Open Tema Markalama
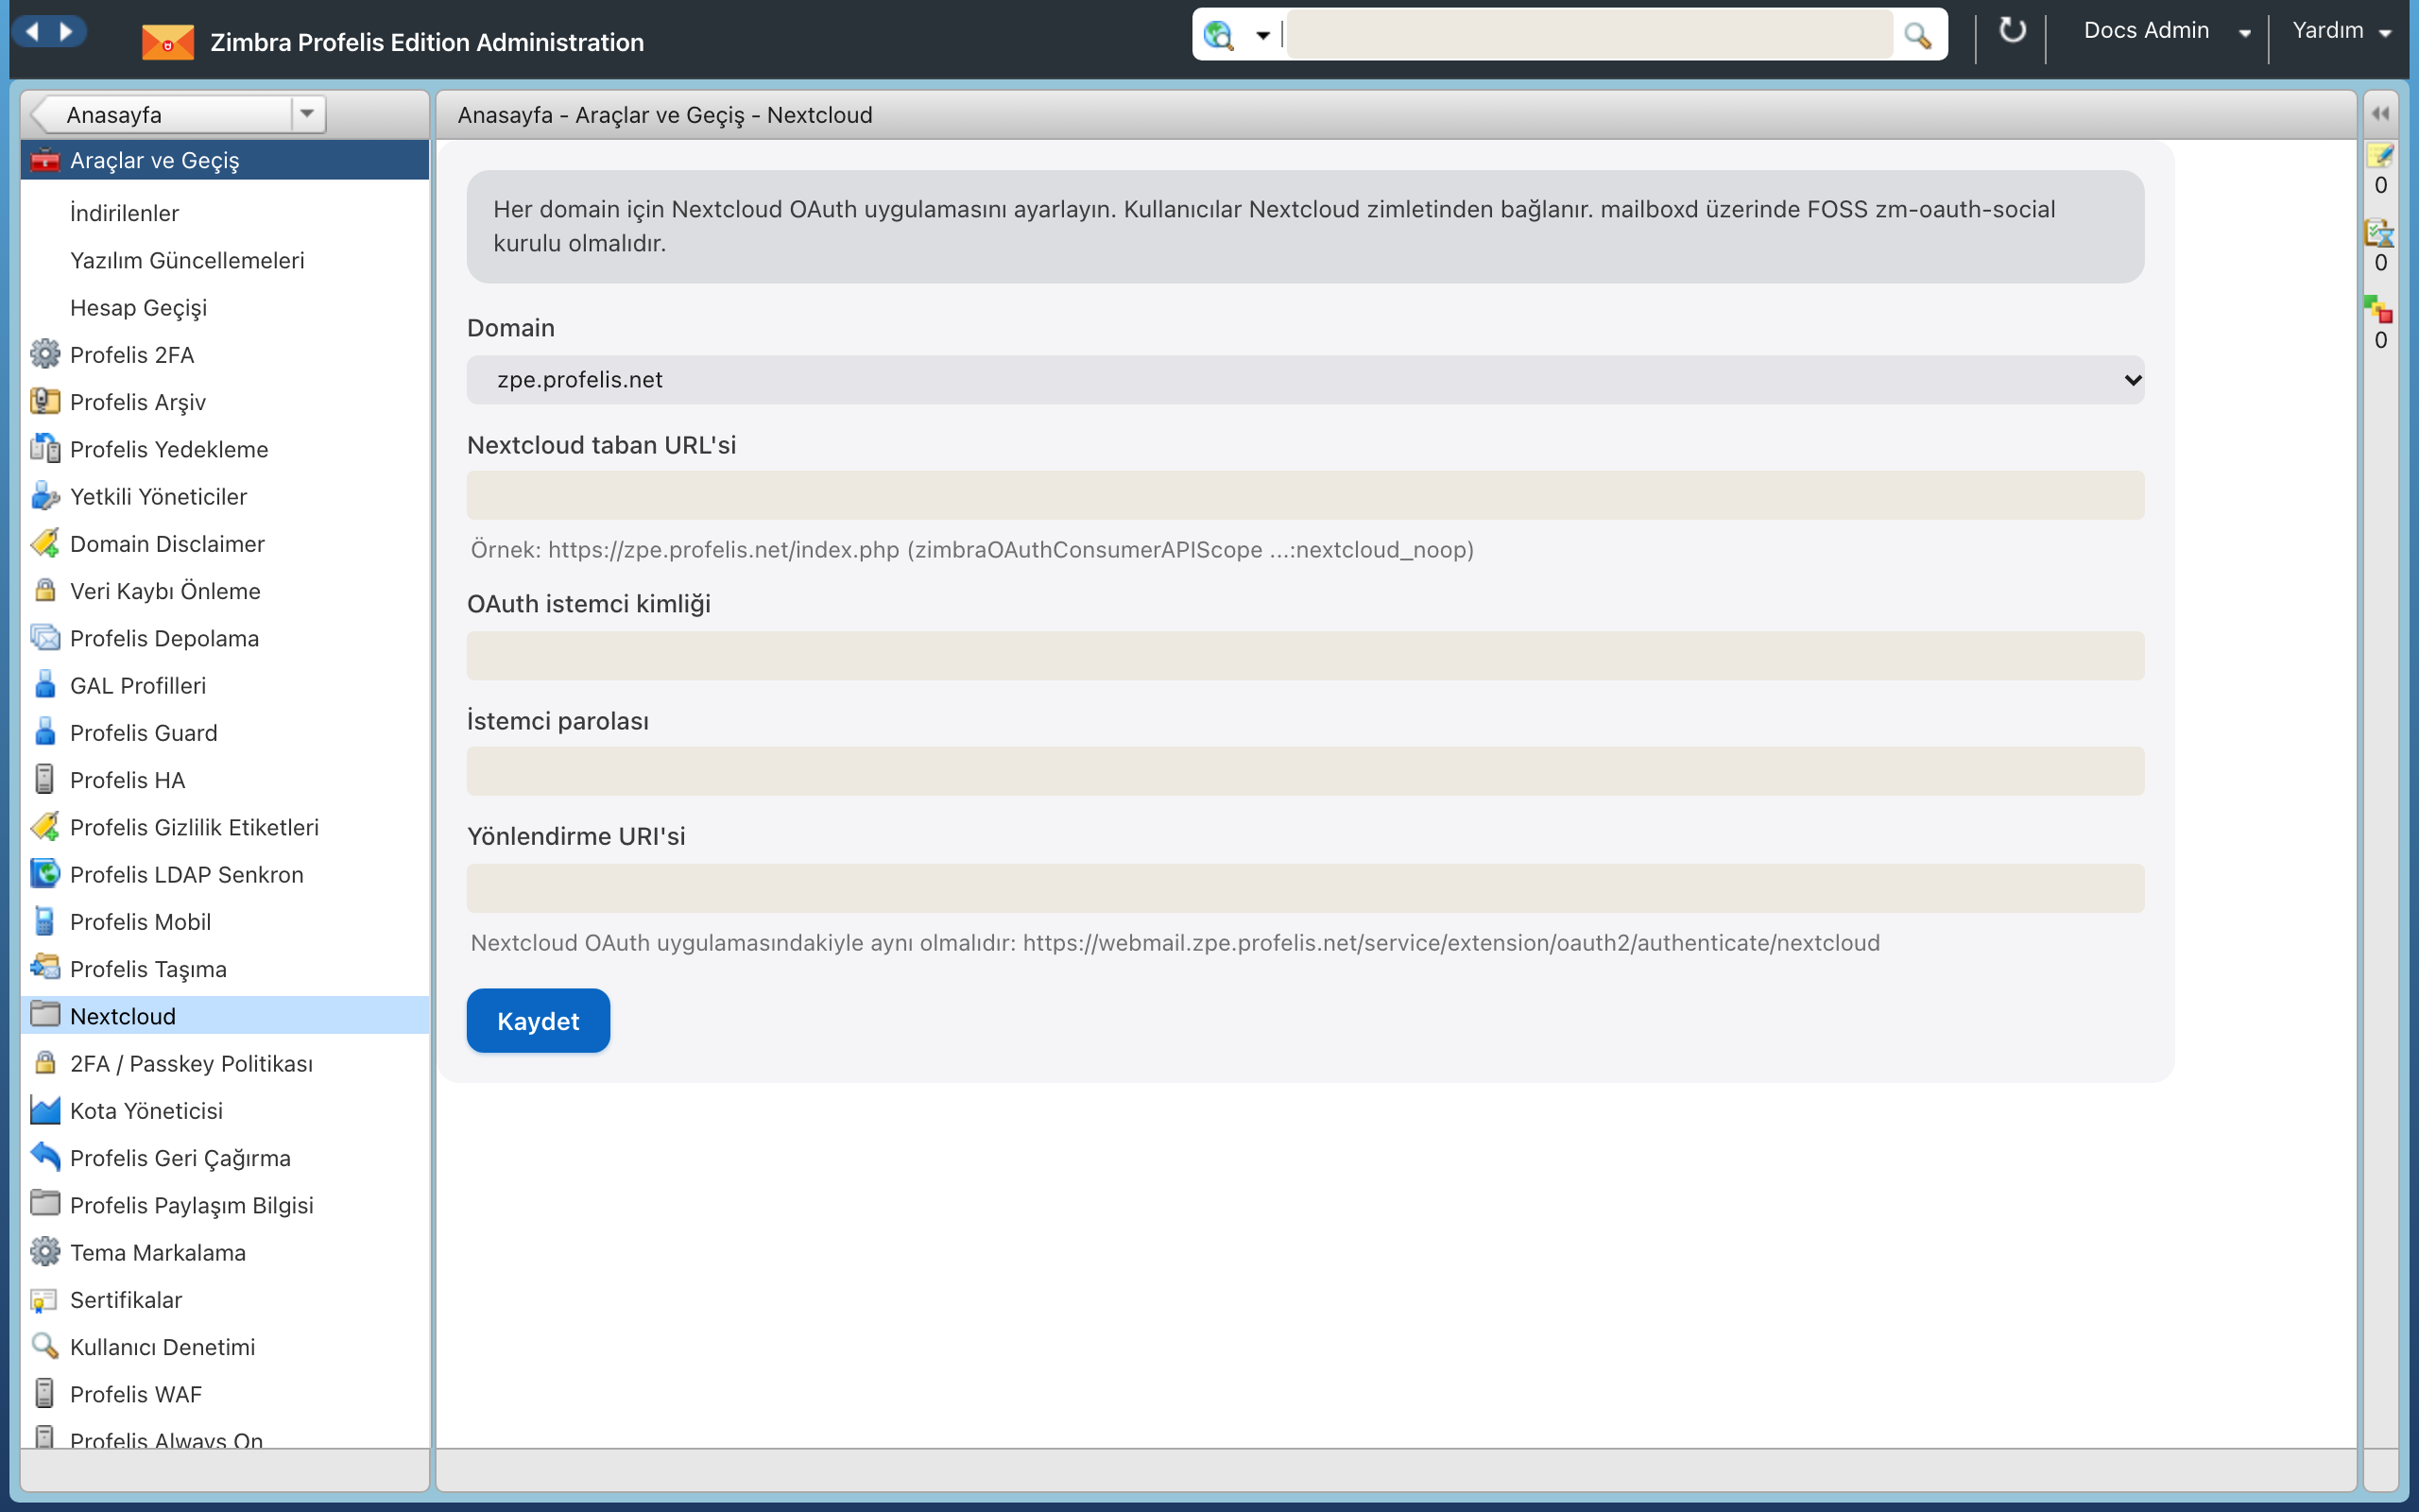 (x=158, y=1252)
